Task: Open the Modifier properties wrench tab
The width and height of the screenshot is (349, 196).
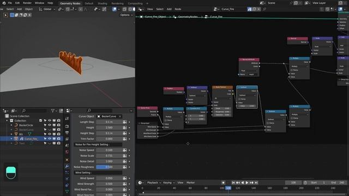Action: coord(67,166)
